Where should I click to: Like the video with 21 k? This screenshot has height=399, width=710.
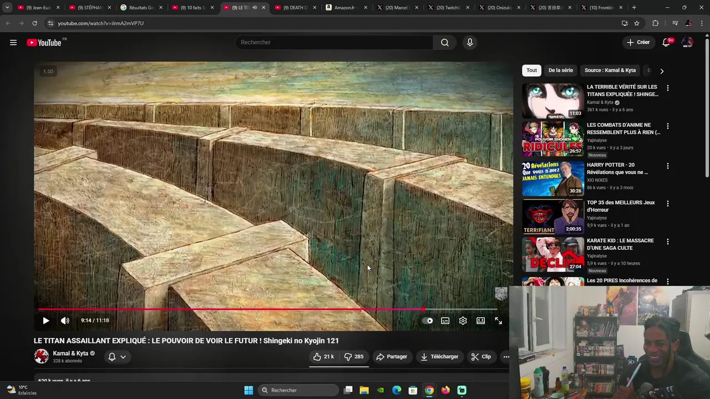[x=323, y=357]
